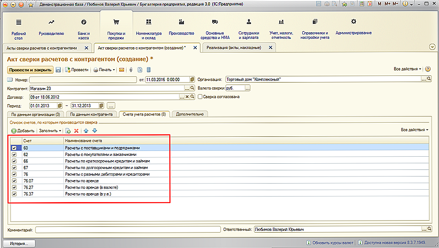Screen dimensions: 439x248
Task: Switch to Дополнительно tab
Action: click(190, 114)
